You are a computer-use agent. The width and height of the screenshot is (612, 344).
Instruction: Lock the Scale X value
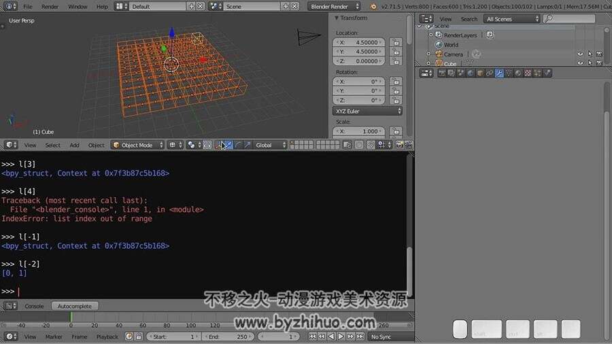(396, 131)
